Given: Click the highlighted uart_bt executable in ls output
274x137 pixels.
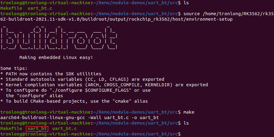Looking at the screenshot, I should point(37,129).
